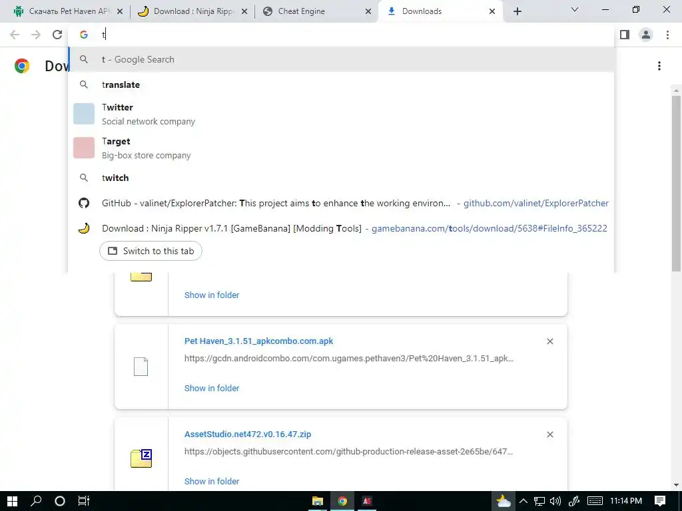Click the objects.githubusercontent.com source URL
The image size is (682, 511).
[349, 452]
